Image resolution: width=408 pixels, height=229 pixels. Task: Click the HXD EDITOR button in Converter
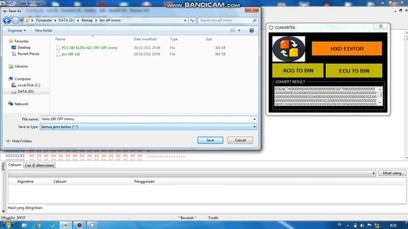347,48
